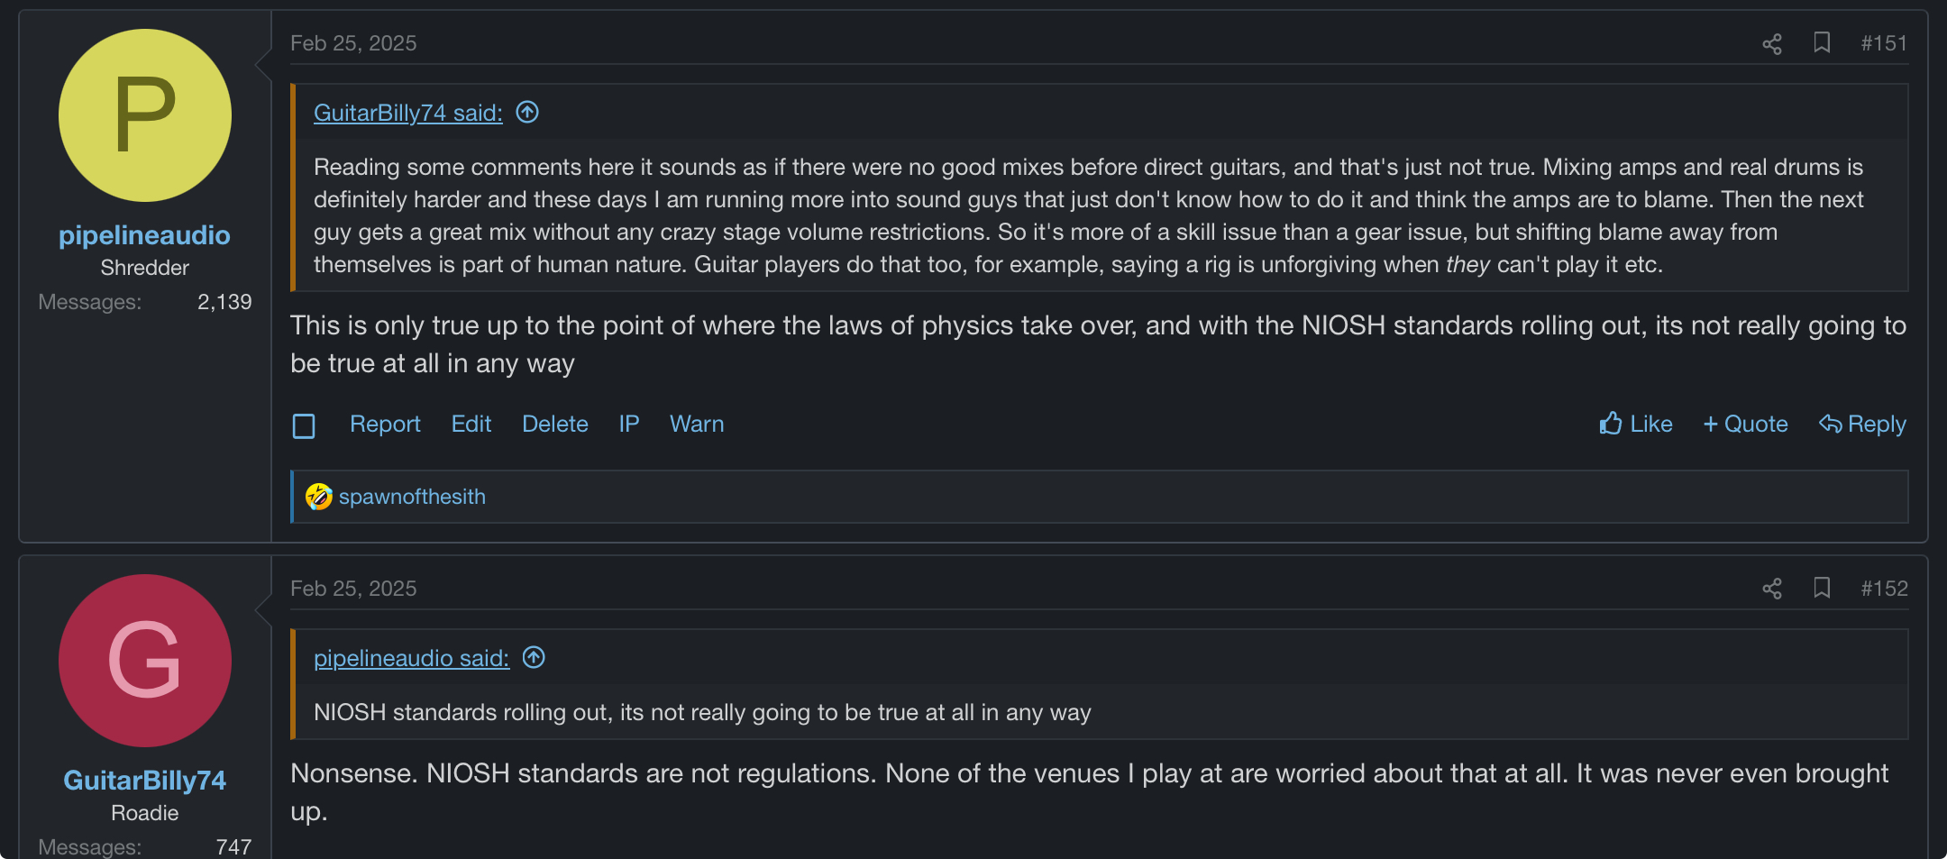Click Reply on post #151
The width and height of the screenshot is (1947, 859).
tap(1862, 424)
